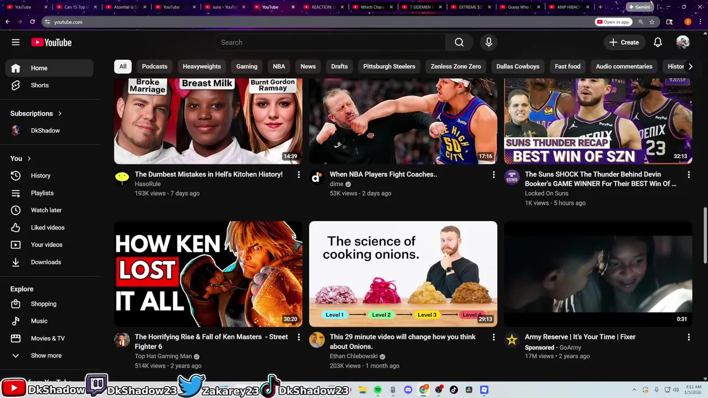The width and height of the screenshot is (708, 398).
Task: Open a new browser tab
Action: pos(600,7)
